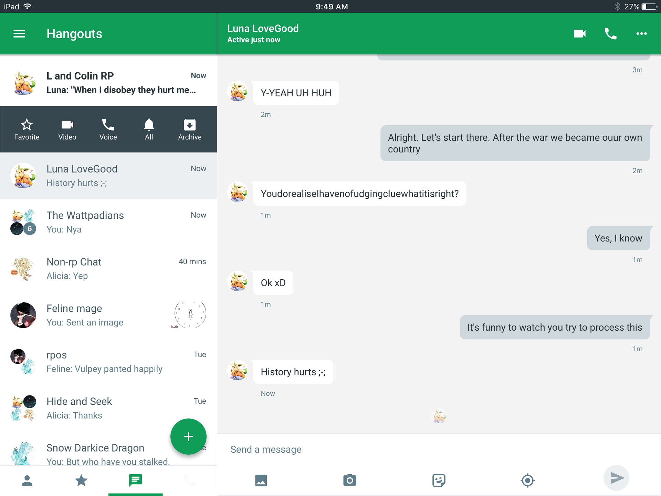Switch to the Conversations chat tab
The image size is (661, 496).
135,480
